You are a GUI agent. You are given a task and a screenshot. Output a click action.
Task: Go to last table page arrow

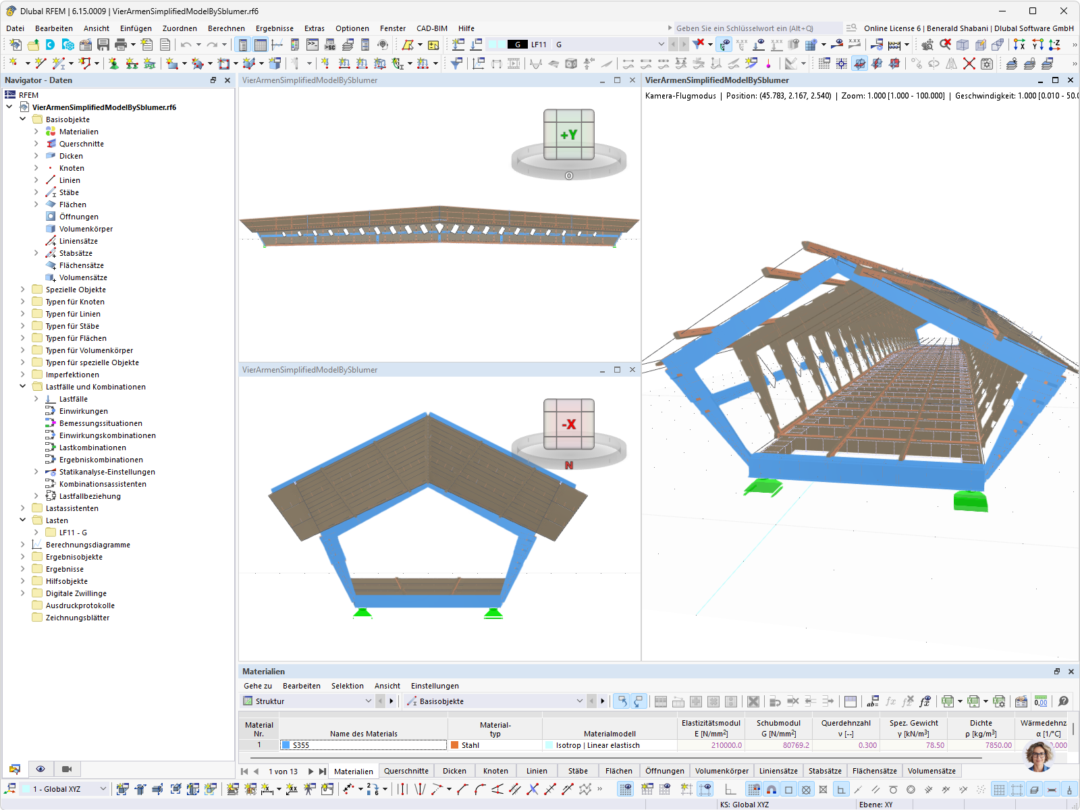322,772
